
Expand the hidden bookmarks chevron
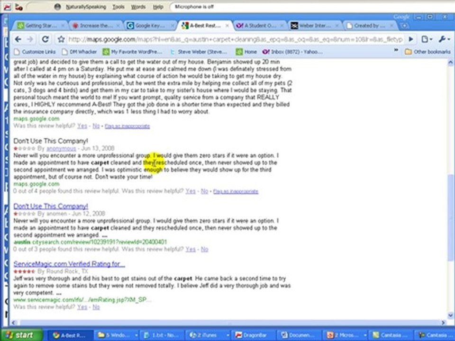point(396,51)
